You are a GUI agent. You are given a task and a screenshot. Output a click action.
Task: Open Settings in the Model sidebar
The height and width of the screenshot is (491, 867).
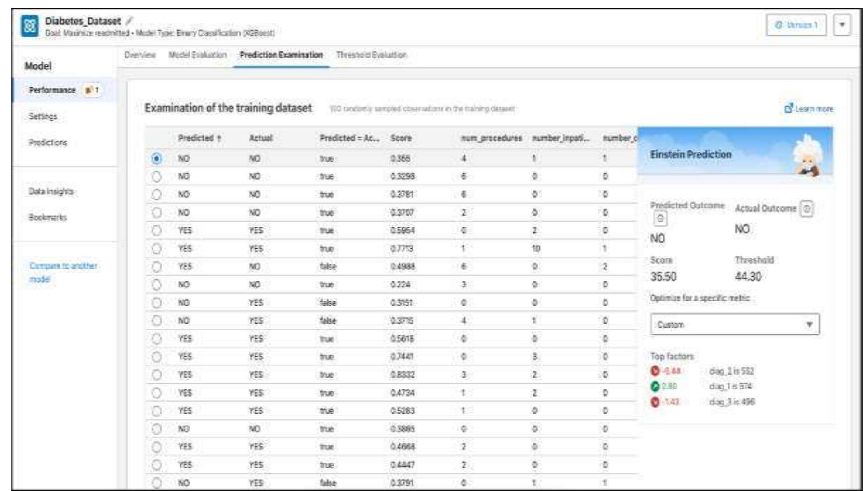pos(43,116)
